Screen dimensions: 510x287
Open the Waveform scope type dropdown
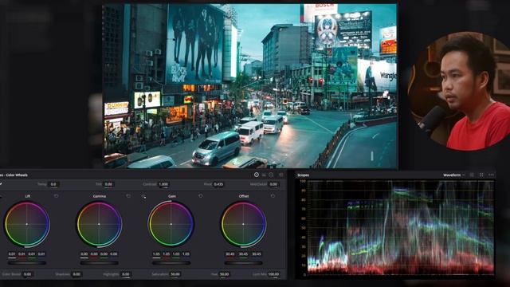tap(453, 175)
